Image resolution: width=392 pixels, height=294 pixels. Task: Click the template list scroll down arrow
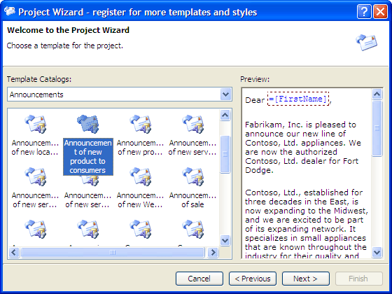pos(225,241)
